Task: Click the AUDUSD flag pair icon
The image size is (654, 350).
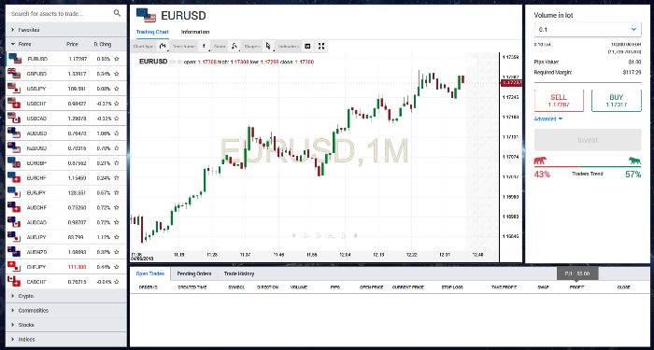Action: click(x=14, y=133)
